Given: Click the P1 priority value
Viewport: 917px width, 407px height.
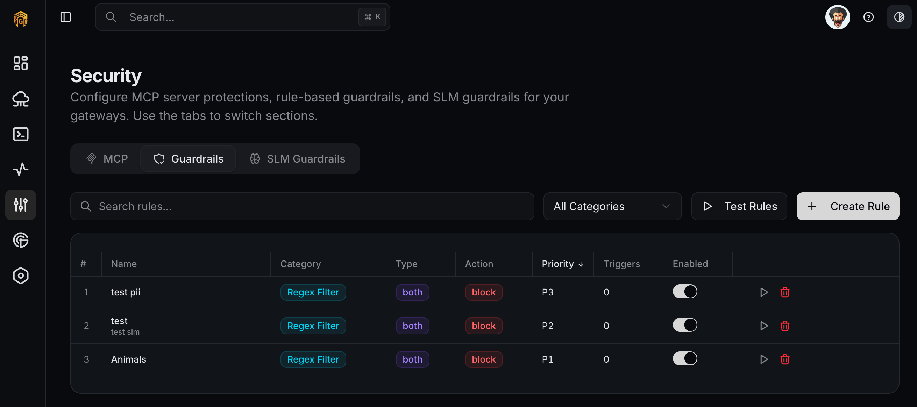Looking at the screenshot, I should (x=547, y=359).
